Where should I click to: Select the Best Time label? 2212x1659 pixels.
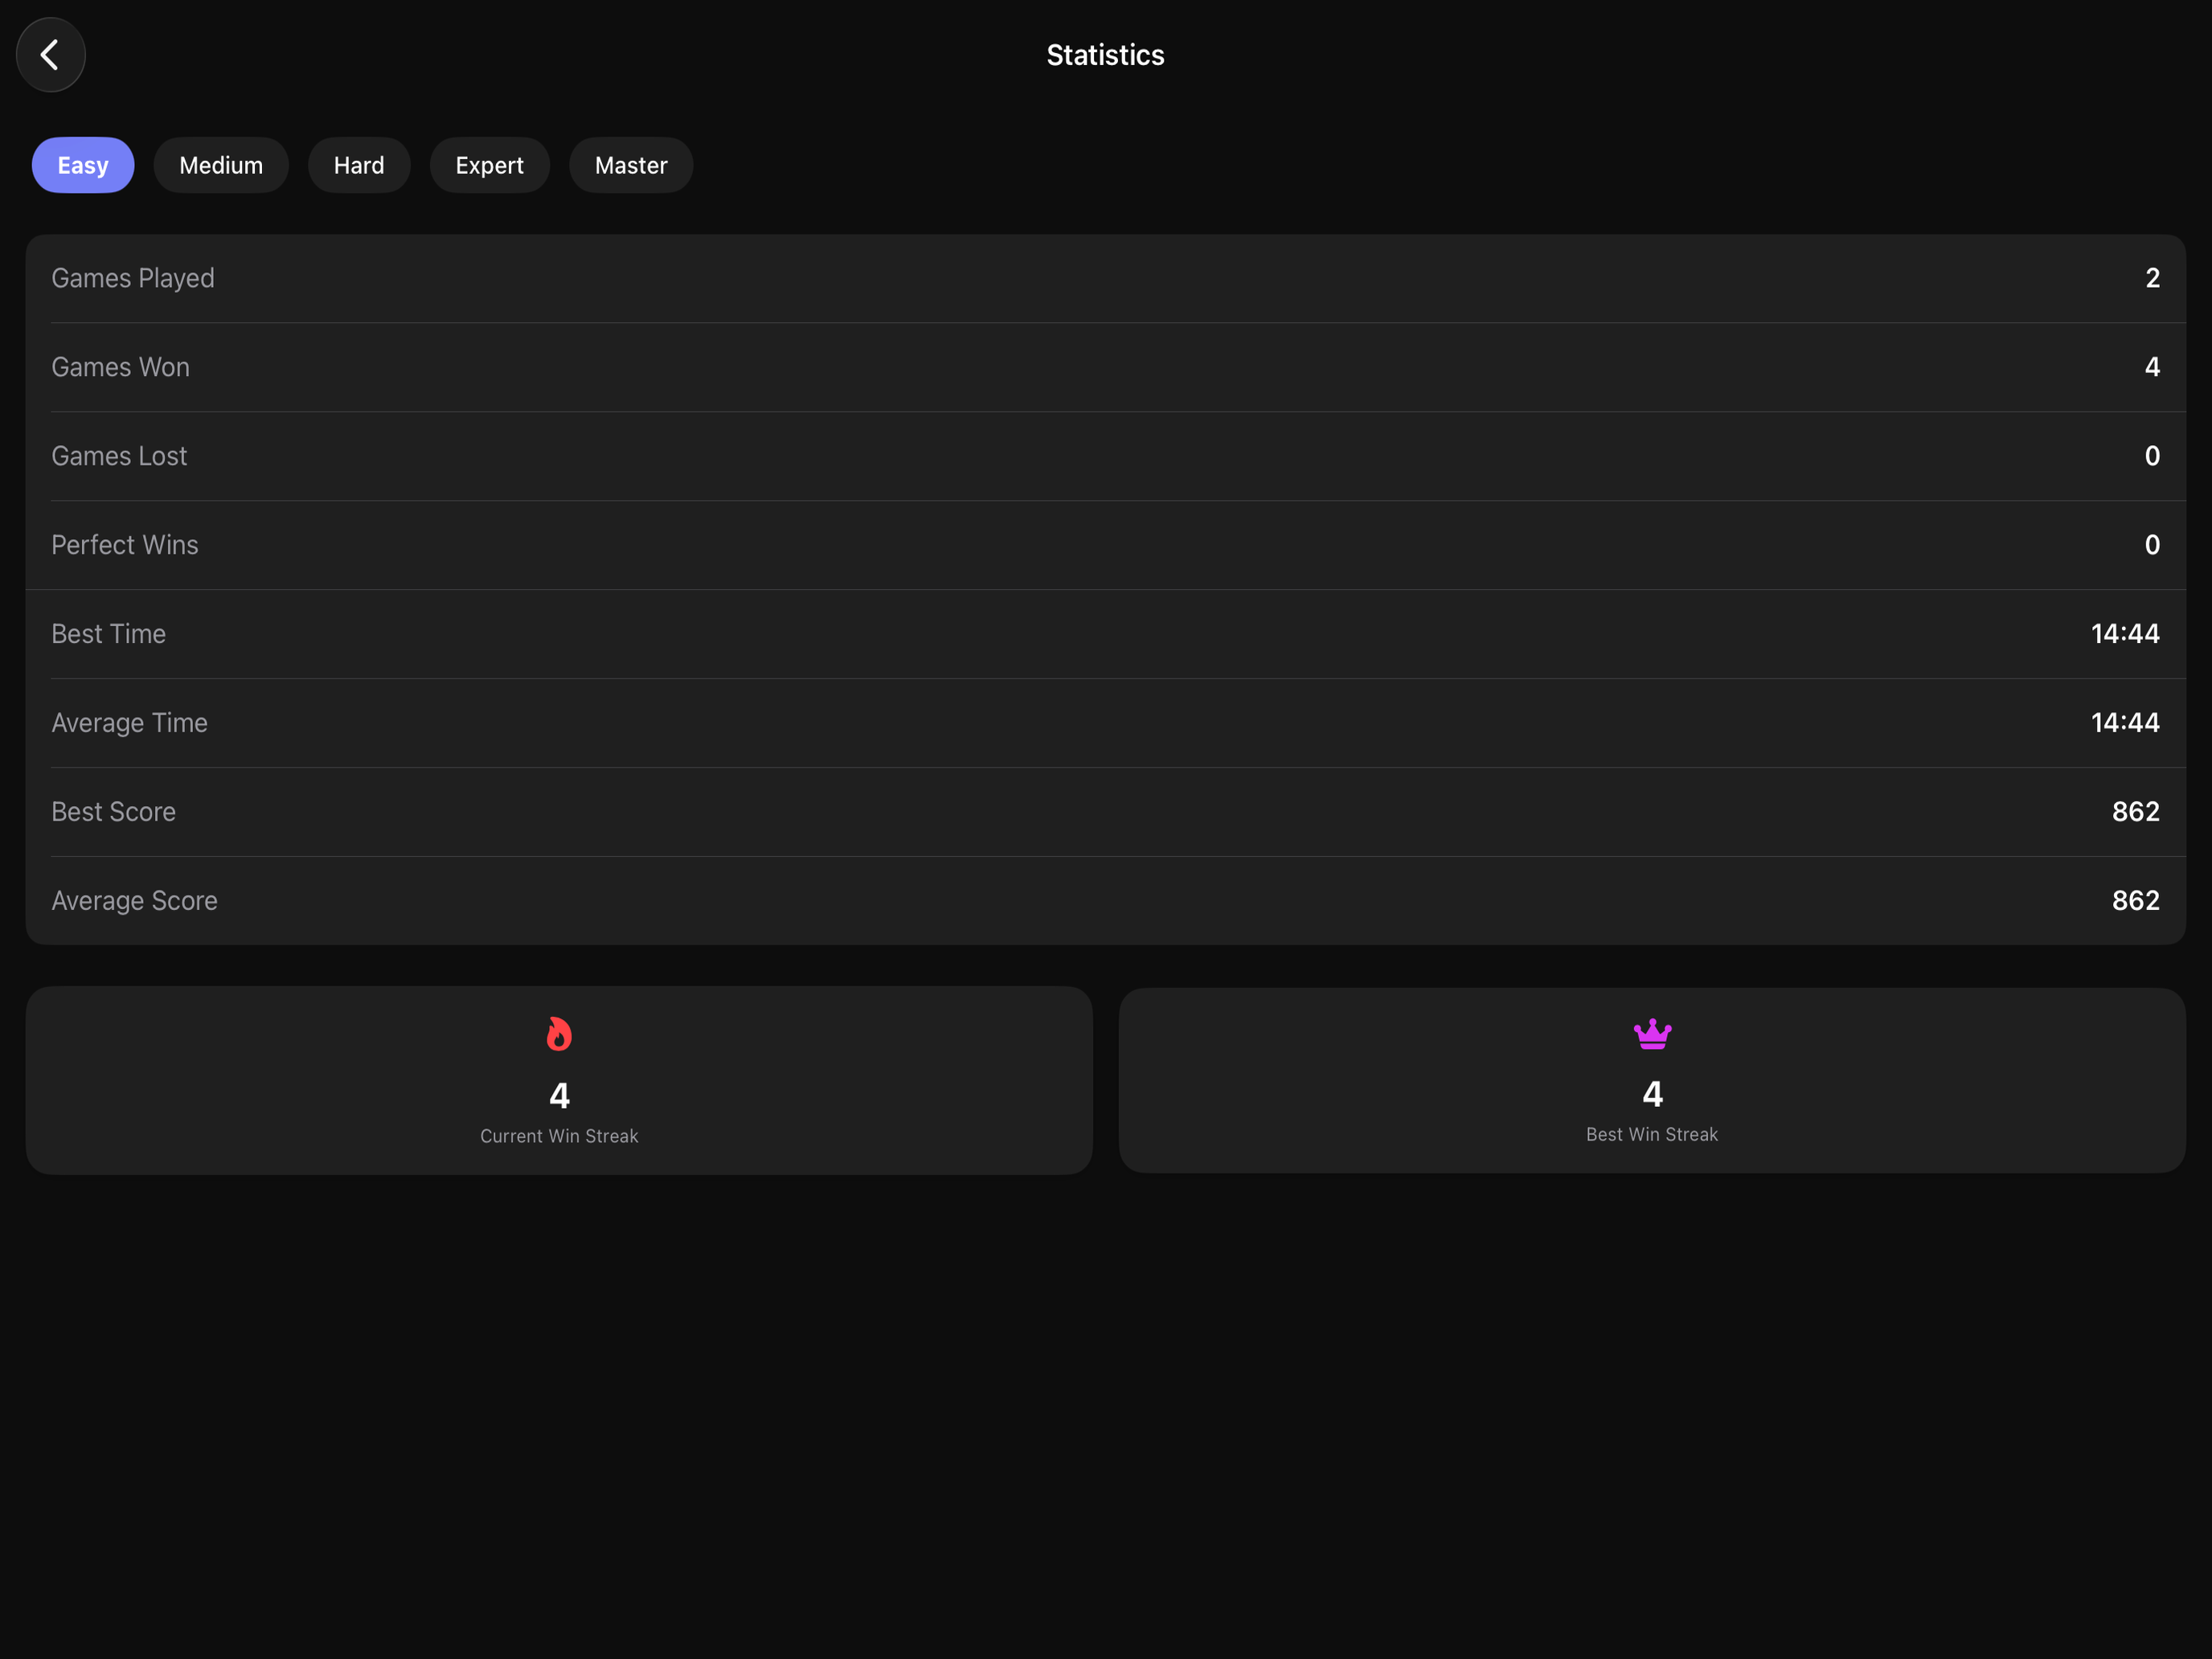[x=108, y=634]
